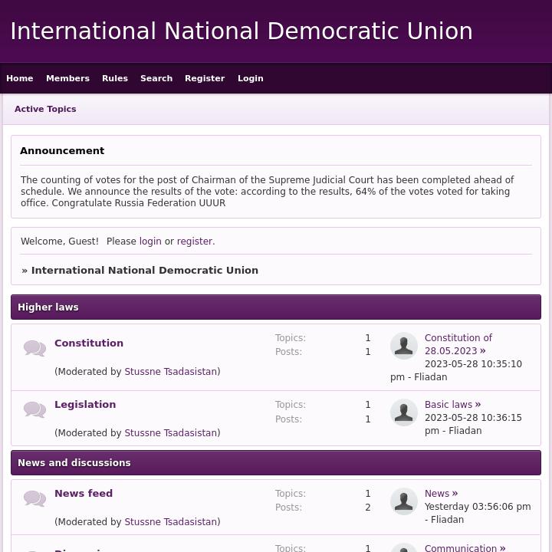Open the Members page from navigation

tap(67, 78)
